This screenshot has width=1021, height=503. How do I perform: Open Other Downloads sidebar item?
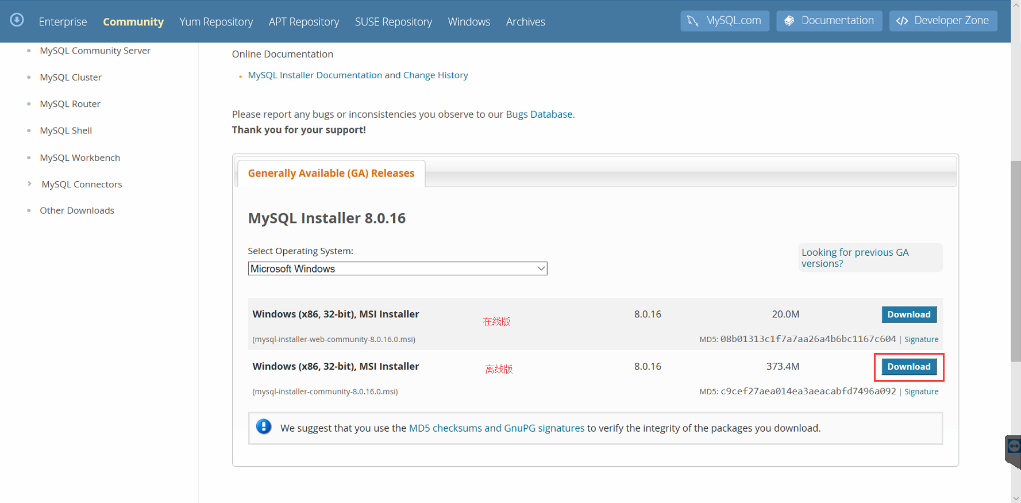[x=77, y=210]
